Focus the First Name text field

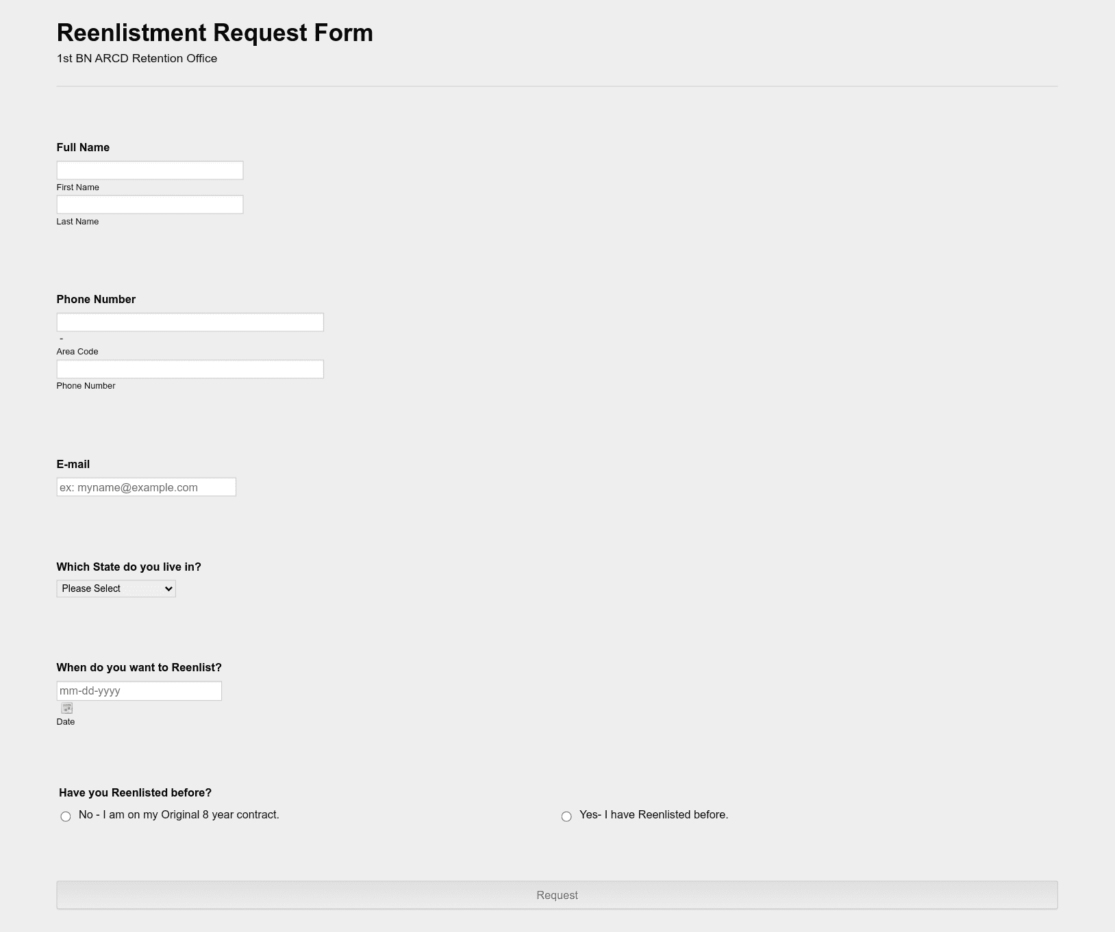[150, 170]
